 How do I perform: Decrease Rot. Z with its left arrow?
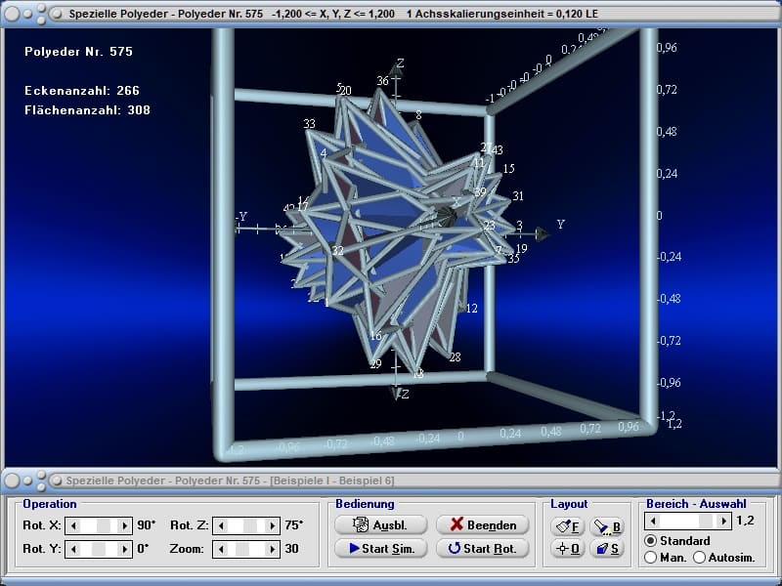[x=221, y=525]
